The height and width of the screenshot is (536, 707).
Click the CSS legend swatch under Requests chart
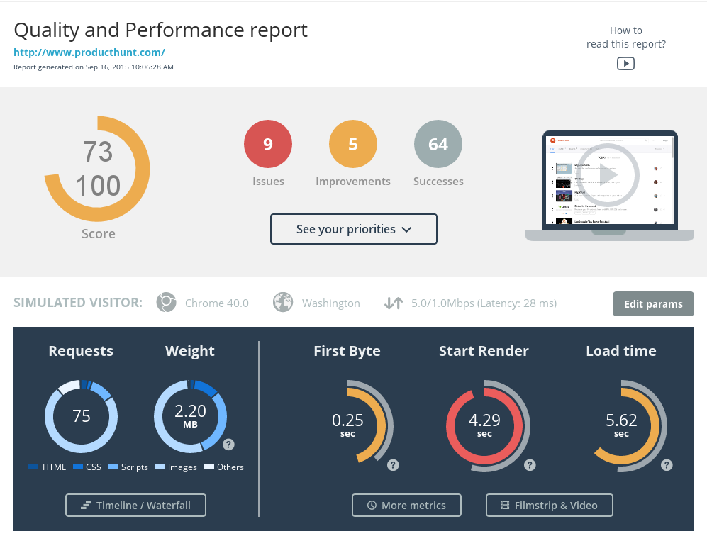78,467
